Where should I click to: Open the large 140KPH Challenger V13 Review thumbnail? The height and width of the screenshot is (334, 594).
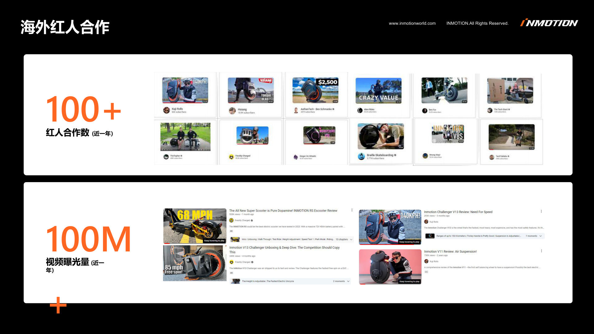(x=390, y=227)
